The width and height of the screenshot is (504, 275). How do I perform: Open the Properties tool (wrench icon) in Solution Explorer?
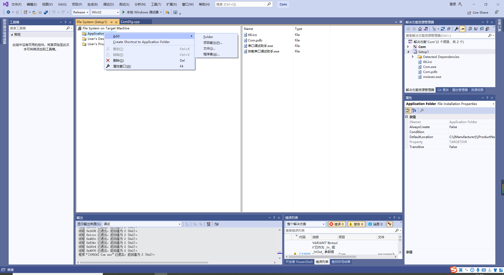pyautogui.click(x=456, y=29)
